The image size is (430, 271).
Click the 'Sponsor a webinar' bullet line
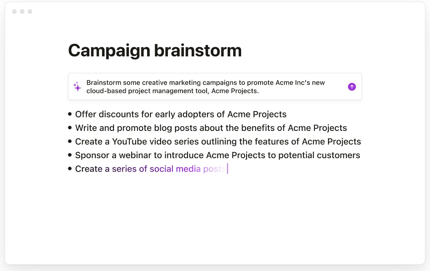tap(218, 155)
